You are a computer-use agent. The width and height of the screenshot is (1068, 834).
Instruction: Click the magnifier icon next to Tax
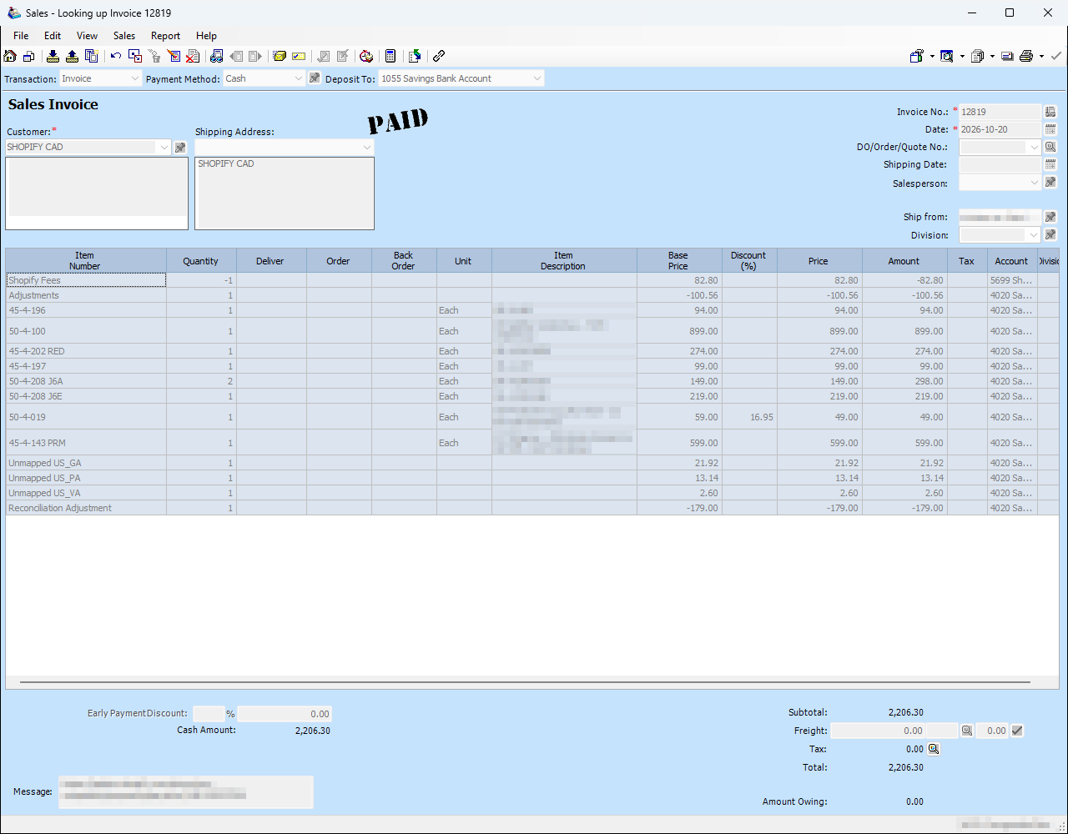(934, 749)
